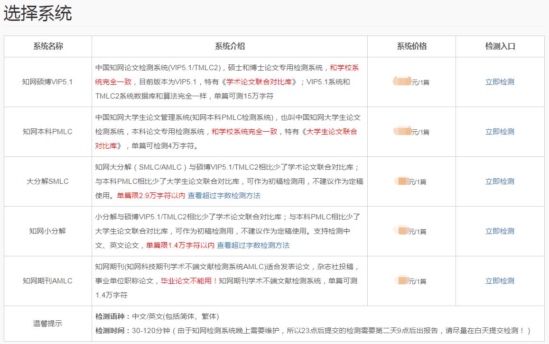
Task: Click the price cell for 大分解SMLC
Action: coord(411,181)
